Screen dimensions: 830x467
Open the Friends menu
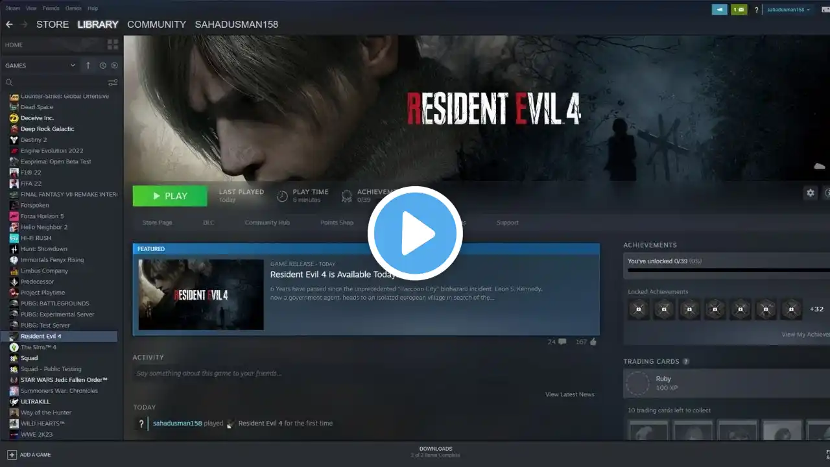[x=51, y=8]
